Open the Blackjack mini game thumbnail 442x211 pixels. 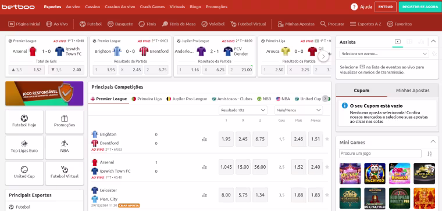coord(424,174)
